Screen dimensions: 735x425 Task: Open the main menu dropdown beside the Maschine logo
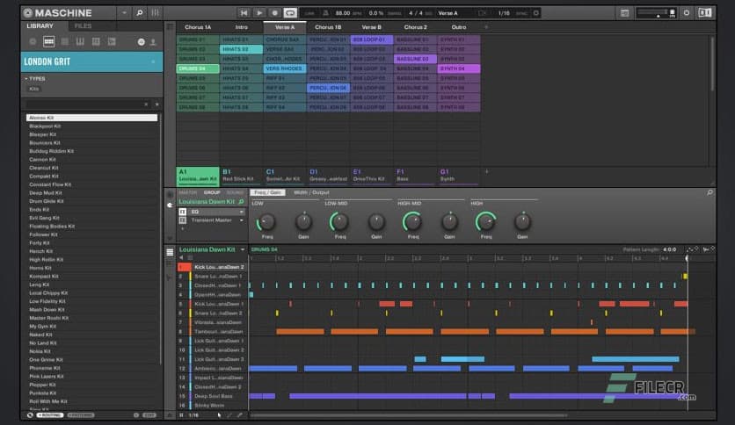(124, 12)
